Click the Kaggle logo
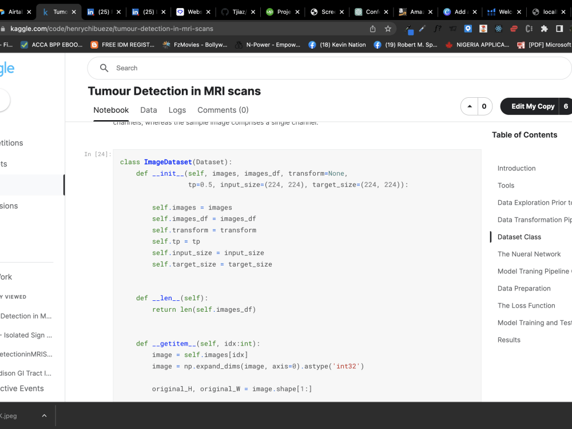This screenshot has width=572, height=429. [7, 69]
